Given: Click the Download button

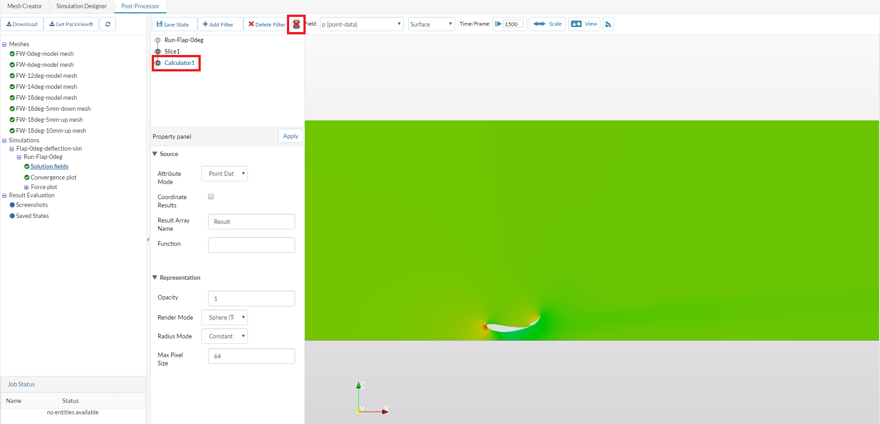Looking at the screenshot, I should (22, 24).
